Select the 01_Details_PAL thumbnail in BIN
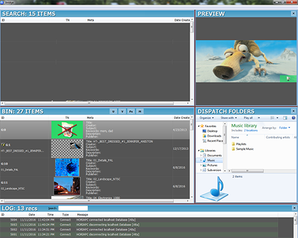Screen dimensions: 298x238 tap(67, 167)
